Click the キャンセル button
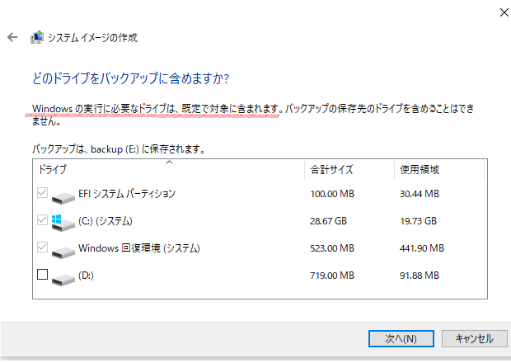The width and height of the screenshot is (511, 363). [475, 338]
